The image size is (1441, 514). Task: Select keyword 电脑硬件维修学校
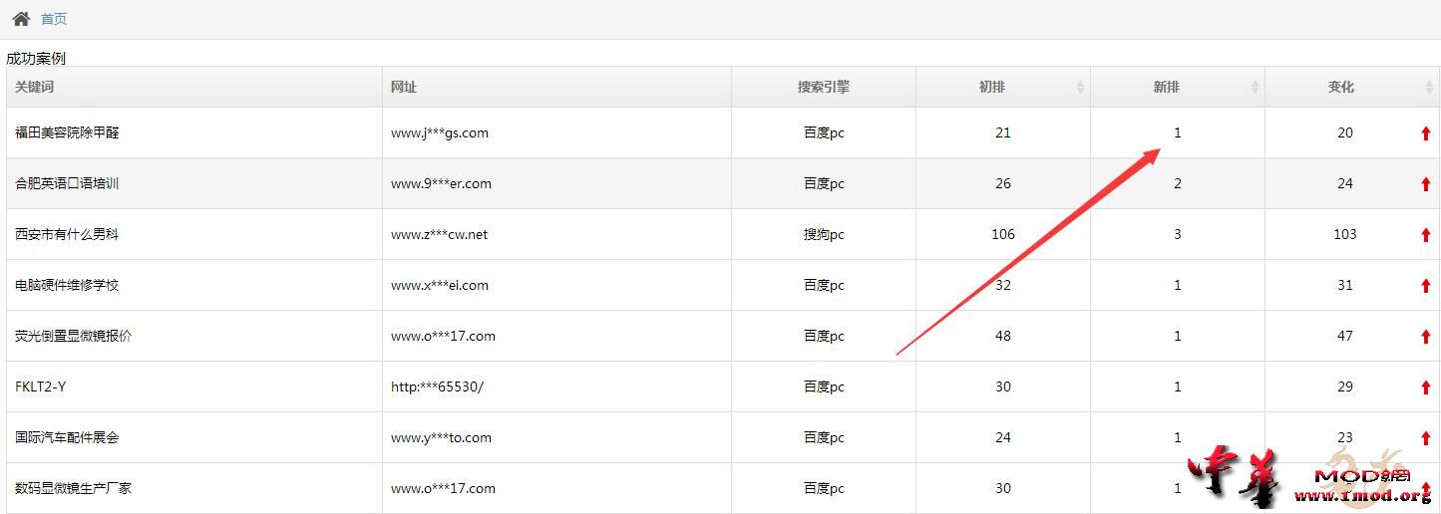(67, 285)
